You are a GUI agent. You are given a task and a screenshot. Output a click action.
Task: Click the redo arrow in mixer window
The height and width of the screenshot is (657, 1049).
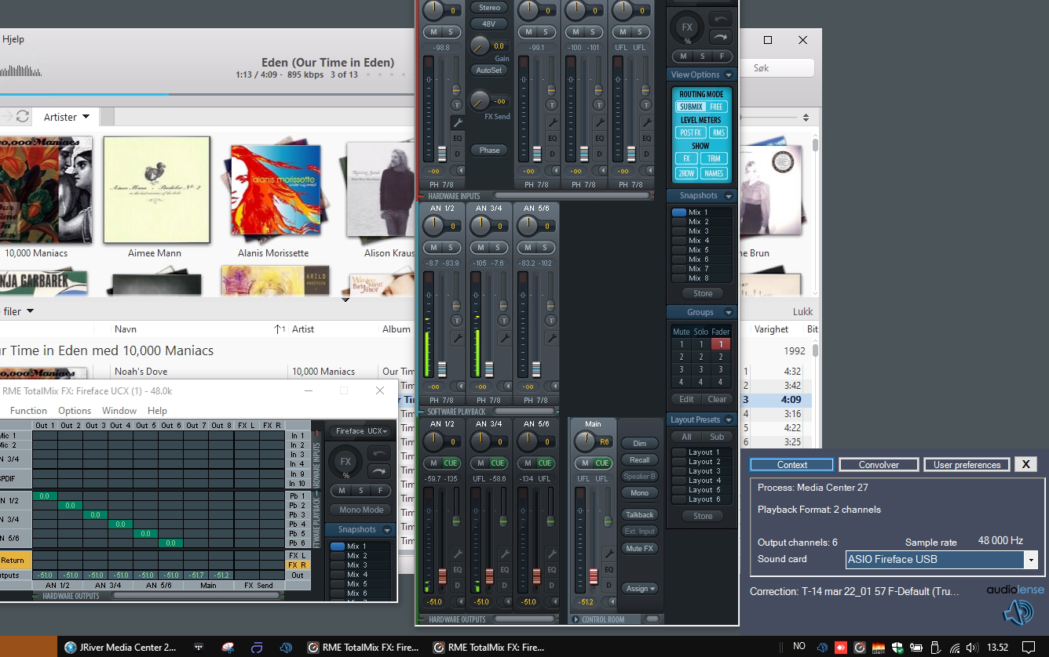click(x=719, y=37)
